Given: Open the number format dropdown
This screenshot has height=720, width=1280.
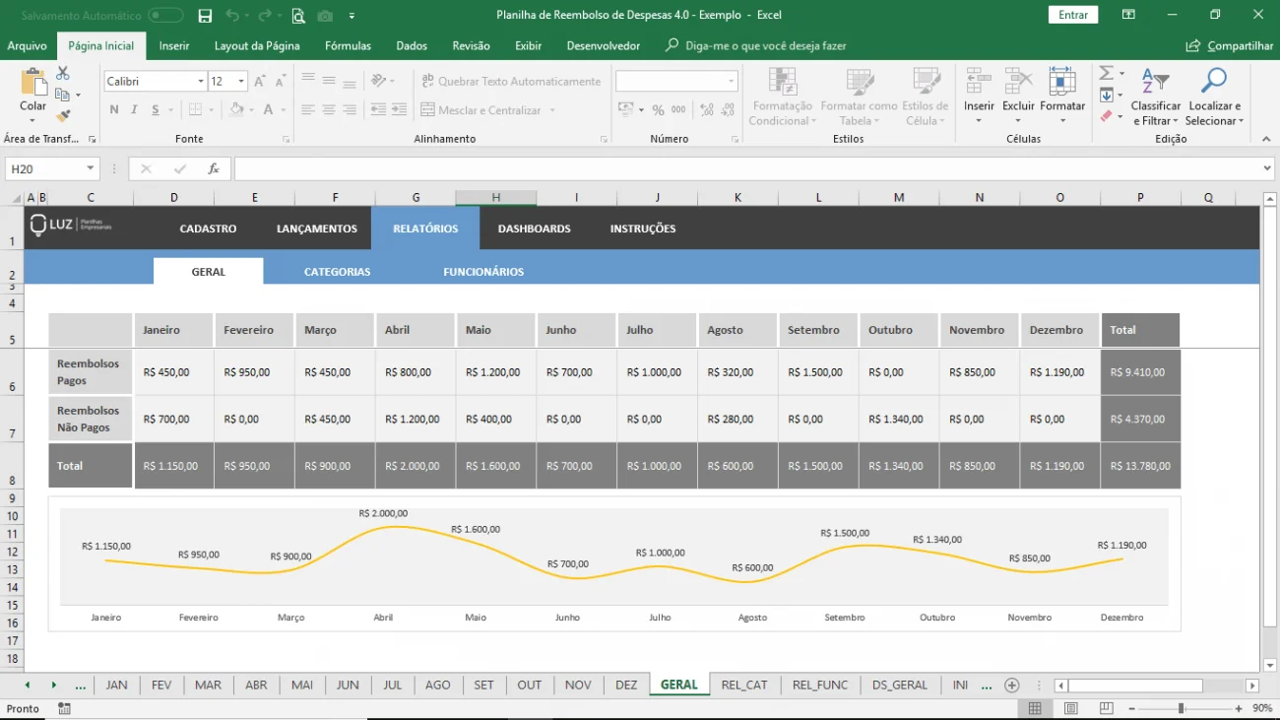Looking at the screenshot, I should point(731,82).
